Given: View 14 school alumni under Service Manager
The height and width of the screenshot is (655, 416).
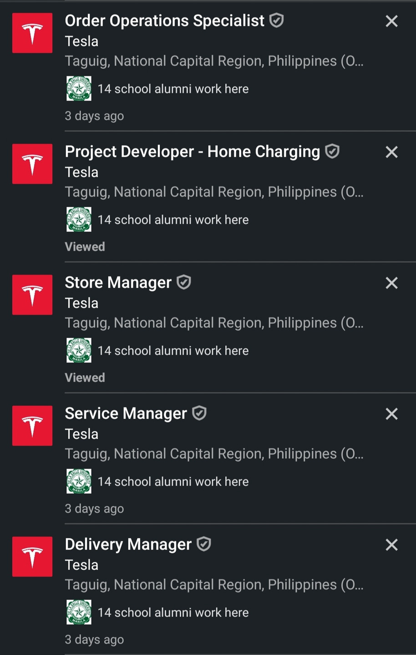Looking at the screenshot, I should 173,482.
